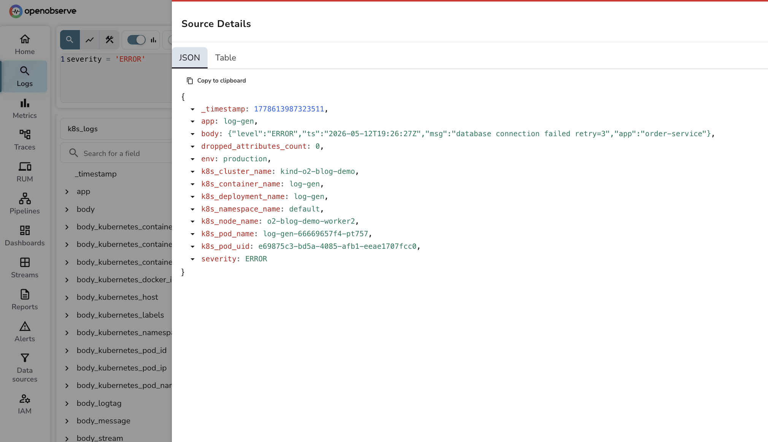Click the env value production
The image size is (768, 442).
(x=245, y=159)
